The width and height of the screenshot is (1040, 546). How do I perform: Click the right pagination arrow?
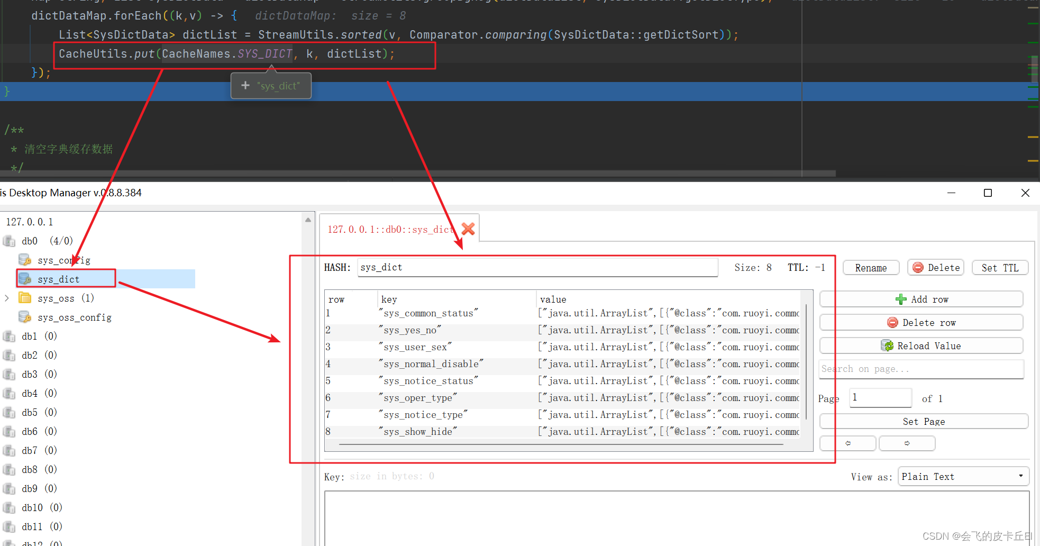[x=907, y=443]
